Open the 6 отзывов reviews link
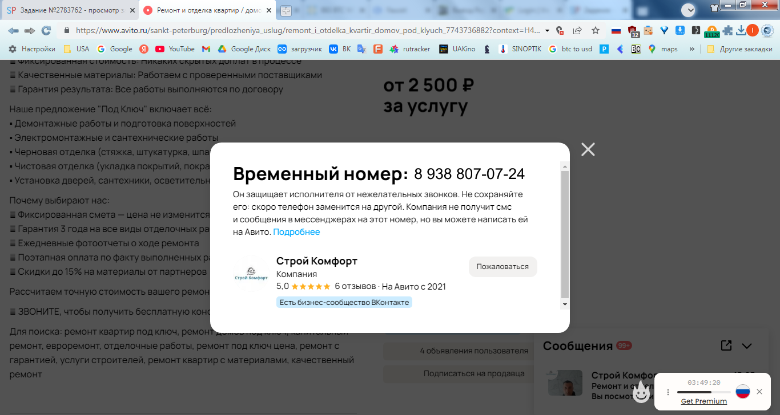Viewport: 780px width, 415px height. pyautogui.click(x=355, y=286)
